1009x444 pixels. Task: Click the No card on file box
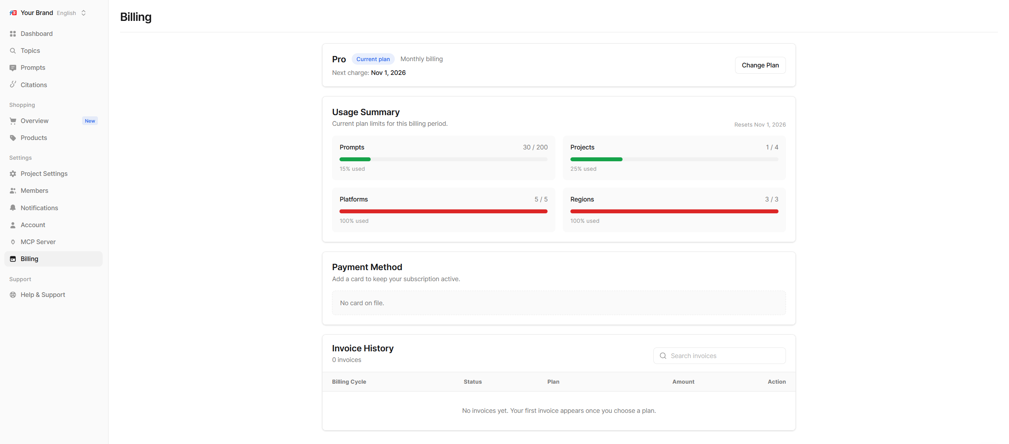tap(559, 303)
